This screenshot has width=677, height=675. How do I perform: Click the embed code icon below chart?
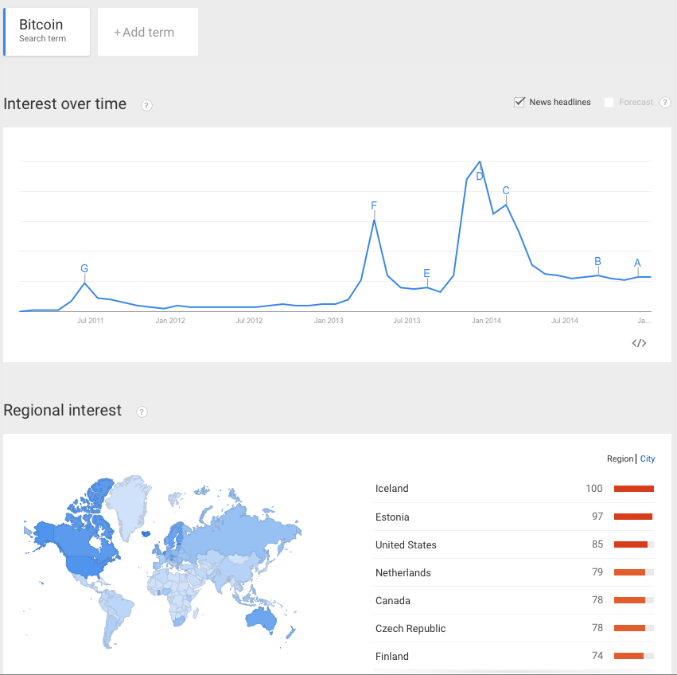coord(639,343)
